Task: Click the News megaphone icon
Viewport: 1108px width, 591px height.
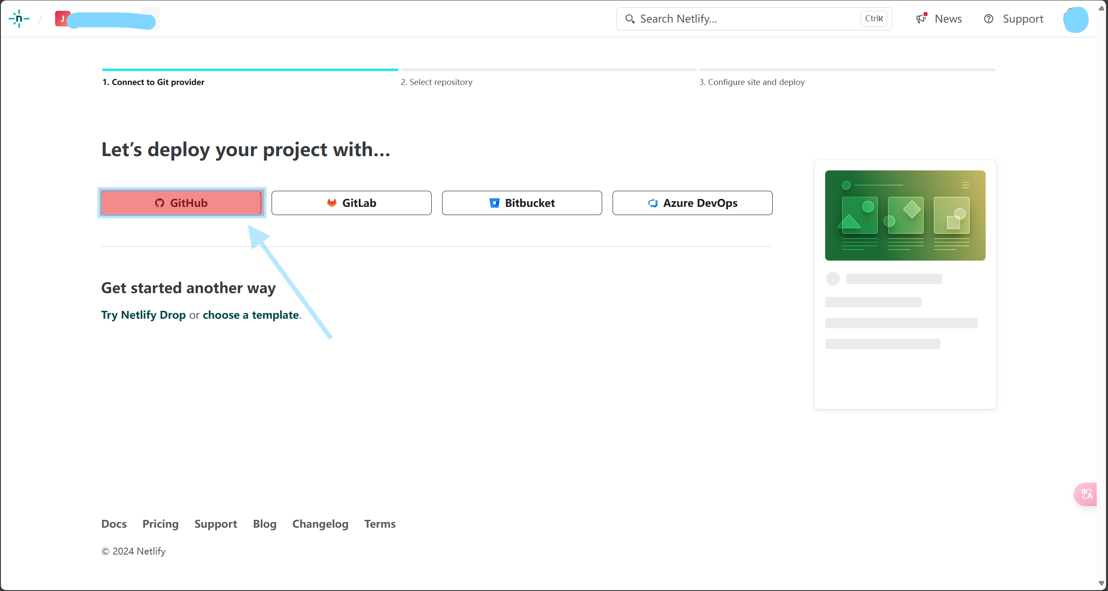Action: [921, 19]
